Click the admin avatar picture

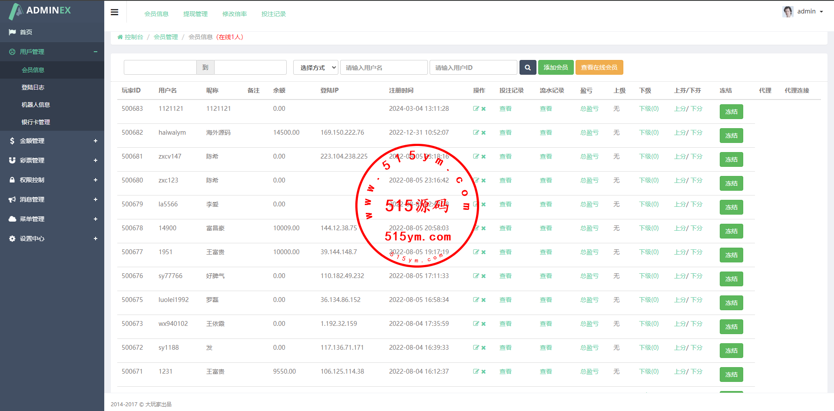coord(788,11)
